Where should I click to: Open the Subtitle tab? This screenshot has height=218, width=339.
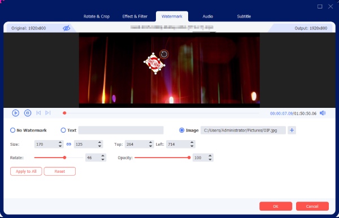244,16
